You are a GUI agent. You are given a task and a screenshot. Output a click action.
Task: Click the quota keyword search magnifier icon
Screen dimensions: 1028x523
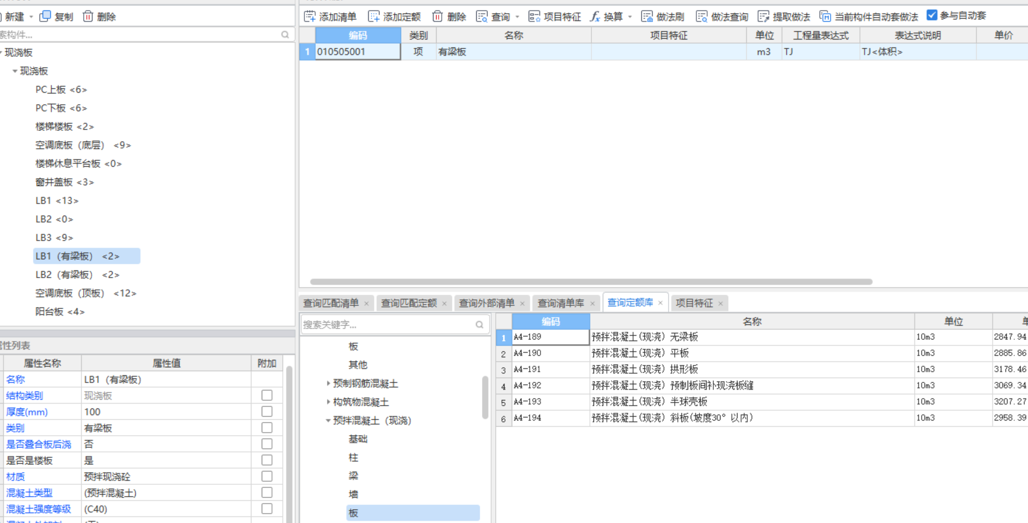coord(479,324)
